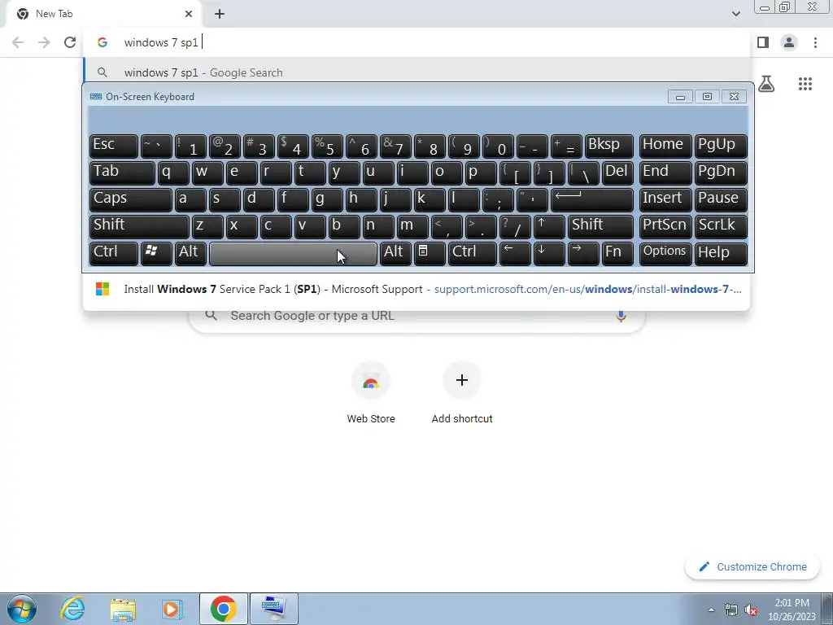Viewport: 833px width, 625px height.
Task: Open the Google apps grid icon
Action: tap(805, 84)
